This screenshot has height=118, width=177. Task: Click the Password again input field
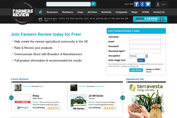(x=145, y=51)
